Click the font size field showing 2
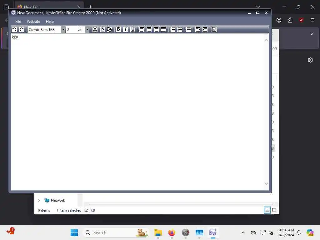This screenshot has width=320, height=240. (76, 30)
